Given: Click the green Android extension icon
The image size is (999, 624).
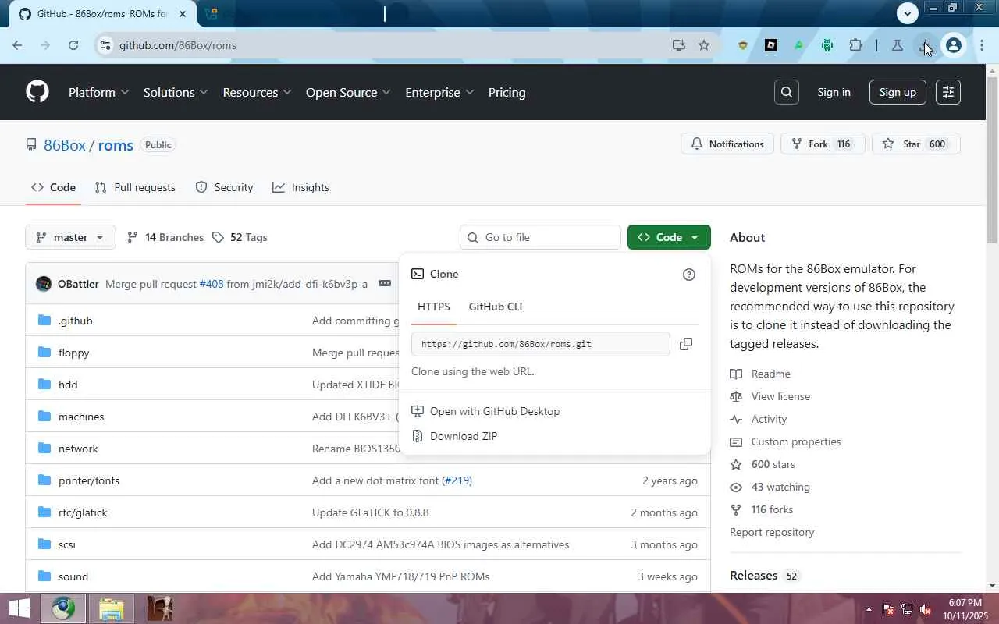Looking at the screenshot, I should [x=827, y=45].
